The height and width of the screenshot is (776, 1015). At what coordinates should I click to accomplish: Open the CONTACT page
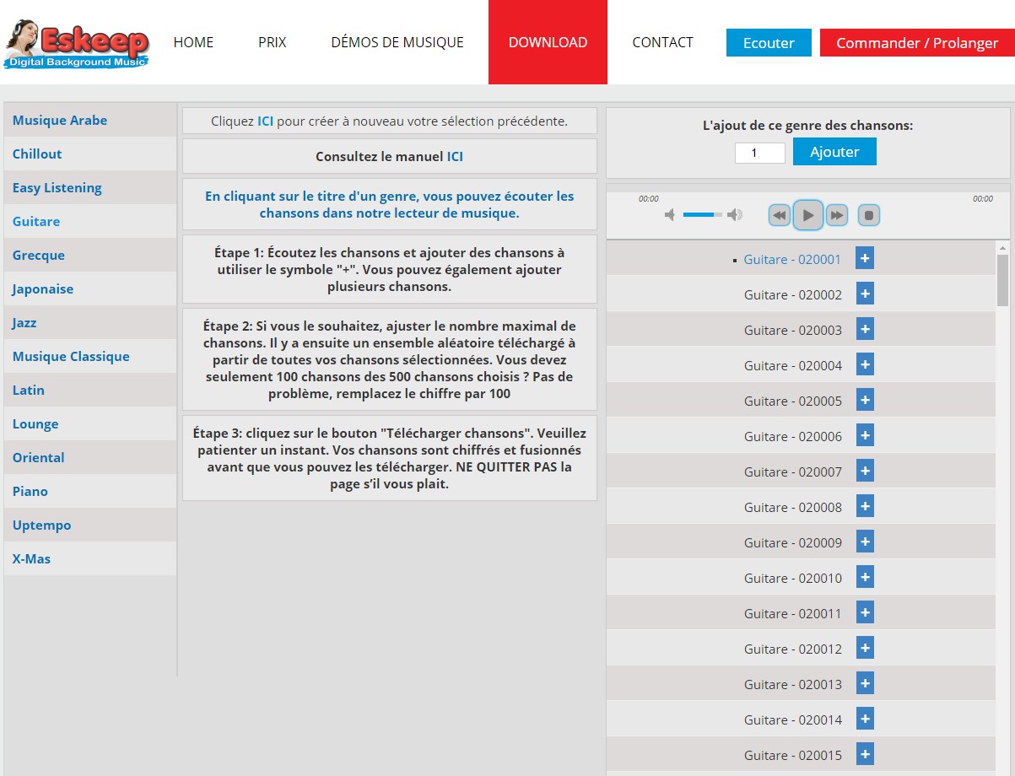tap(662, 42)
